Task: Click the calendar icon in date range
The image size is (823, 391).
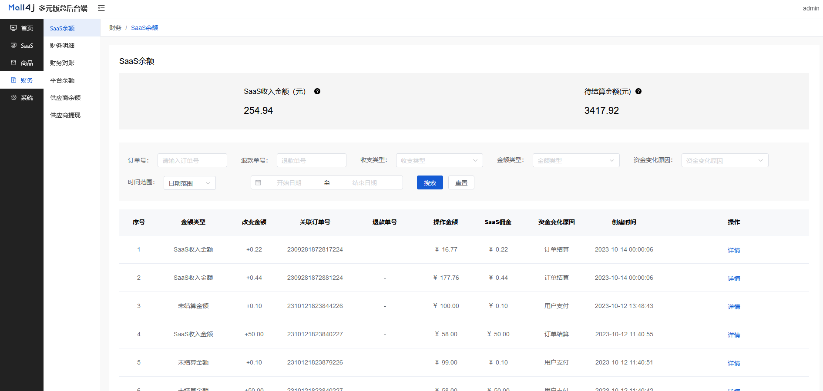Action: coord(258,182)
